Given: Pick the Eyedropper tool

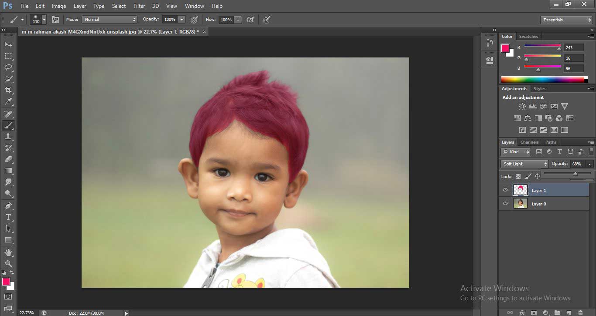Looking at the screenshot, I should [8, 102].
